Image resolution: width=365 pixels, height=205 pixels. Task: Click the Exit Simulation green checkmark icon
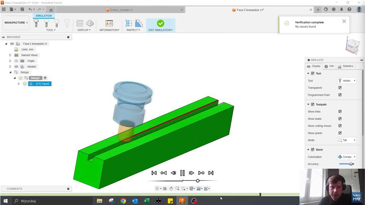[x=161, y=23]
